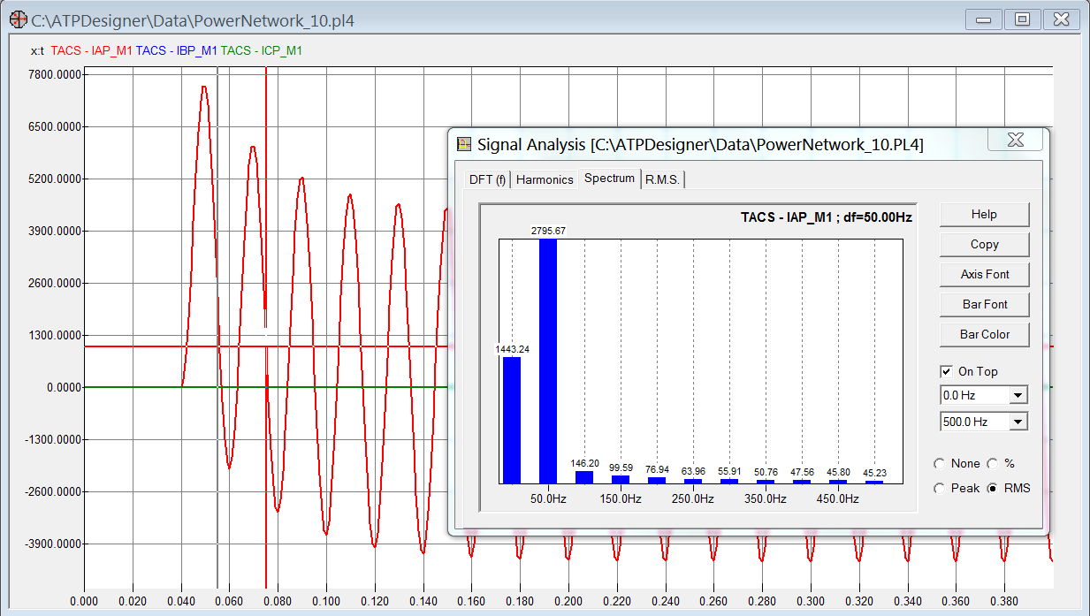
Task: Click the Signal Analysis dialog icon
Action: pyautogui.click(x=464, y=144)
